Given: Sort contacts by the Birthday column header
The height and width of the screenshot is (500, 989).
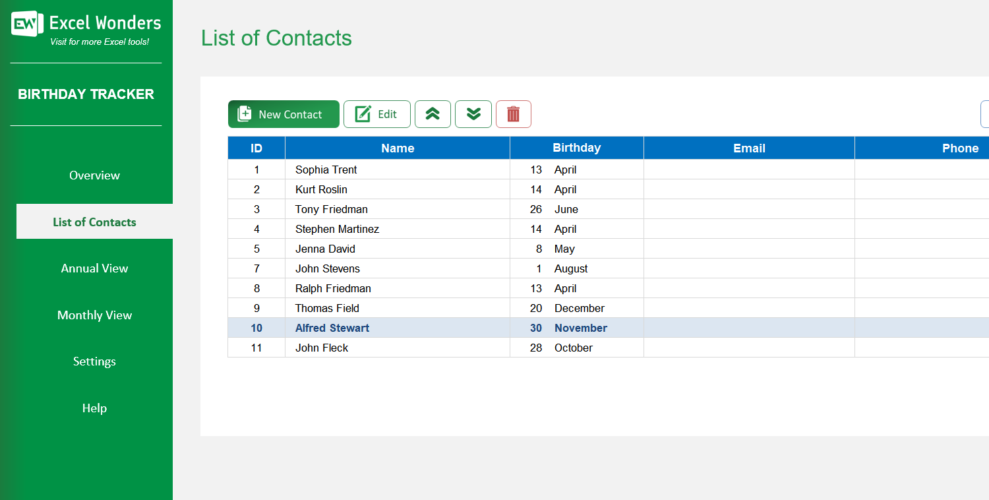Looking at the screenshot, I should pos(577,148).
